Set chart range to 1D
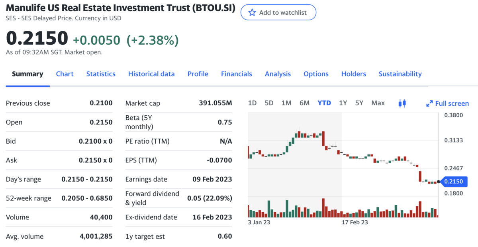Screen dimensions: 478x247 252,103
